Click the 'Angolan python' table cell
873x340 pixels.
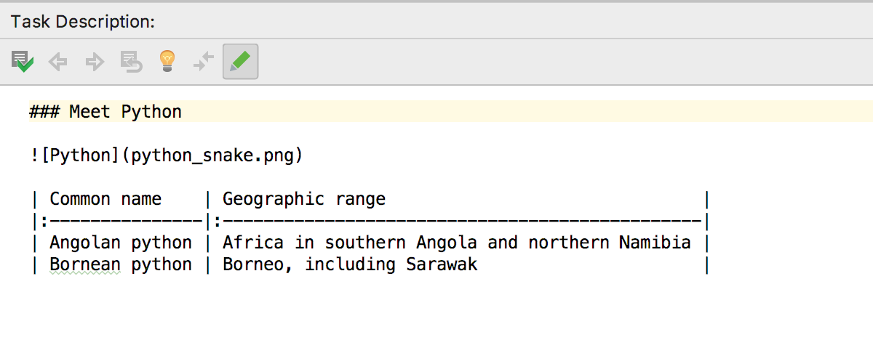(x=121, y=243)
